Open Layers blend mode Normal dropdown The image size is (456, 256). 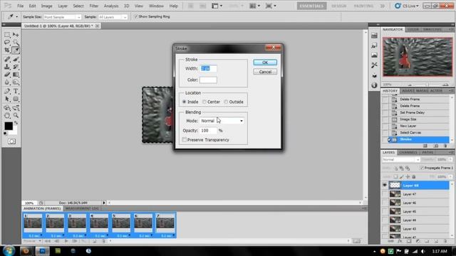click(400, 159)
